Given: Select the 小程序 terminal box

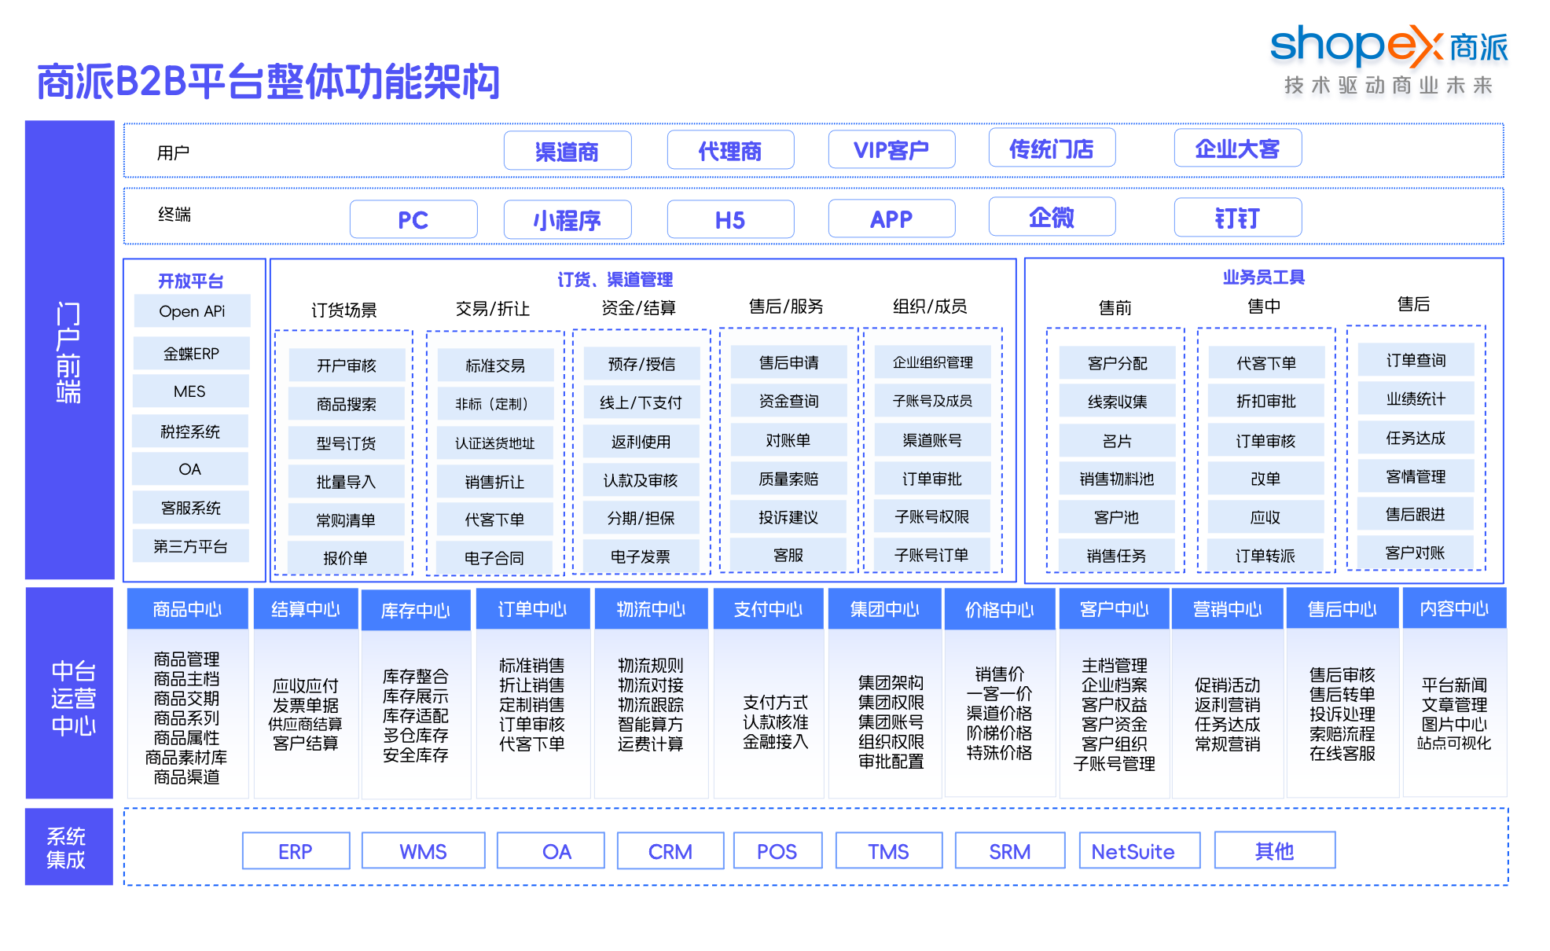Looking at the screenshot, I should 567,219.
